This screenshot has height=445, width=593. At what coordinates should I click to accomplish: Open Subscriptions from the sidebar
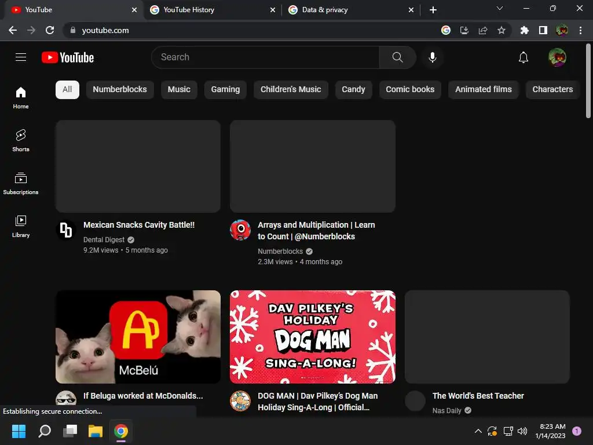click(x=21, y=184)
